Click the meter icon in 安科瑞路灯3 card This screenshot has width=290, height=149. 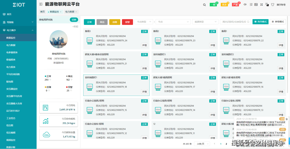158,64
